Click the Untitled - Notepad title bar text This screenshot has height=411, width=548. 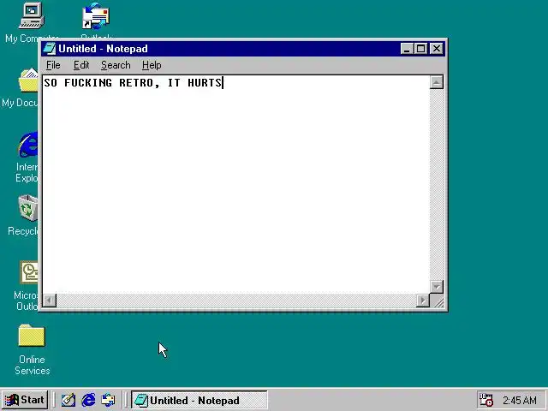click(103, 49)
